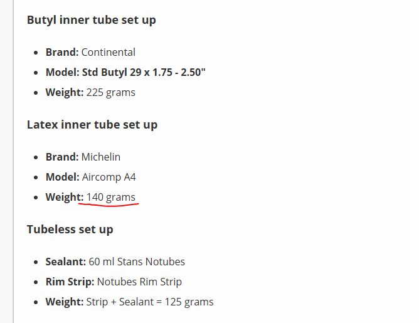Click the 'Aircomp A4' model text

(x=109, y=177)
